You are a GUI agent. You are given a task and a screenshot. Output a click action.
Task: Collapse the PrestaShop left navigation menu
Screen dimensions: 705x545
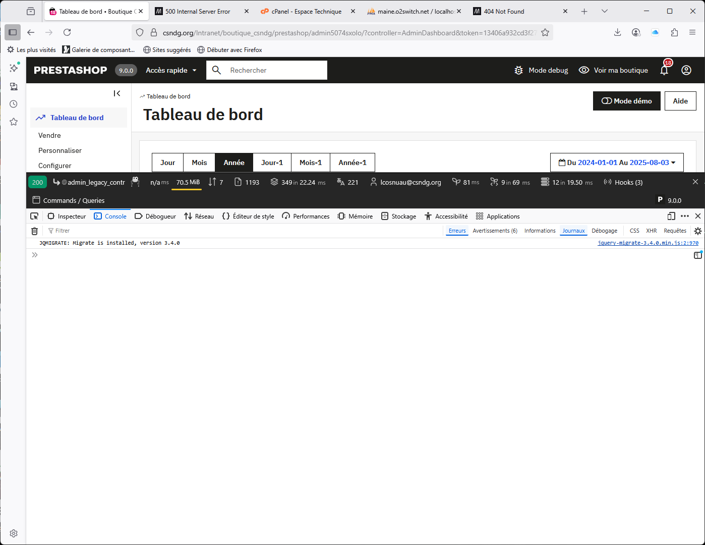pyautogui.click(x=117, y=93)
